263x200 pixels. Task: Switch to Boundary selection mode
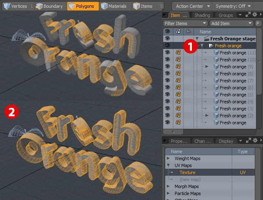coord(49,6)
